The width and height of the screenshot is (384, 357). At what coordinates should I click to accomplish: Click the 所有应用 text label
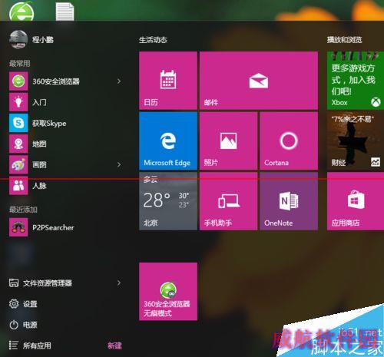click(x=37, y=345)
